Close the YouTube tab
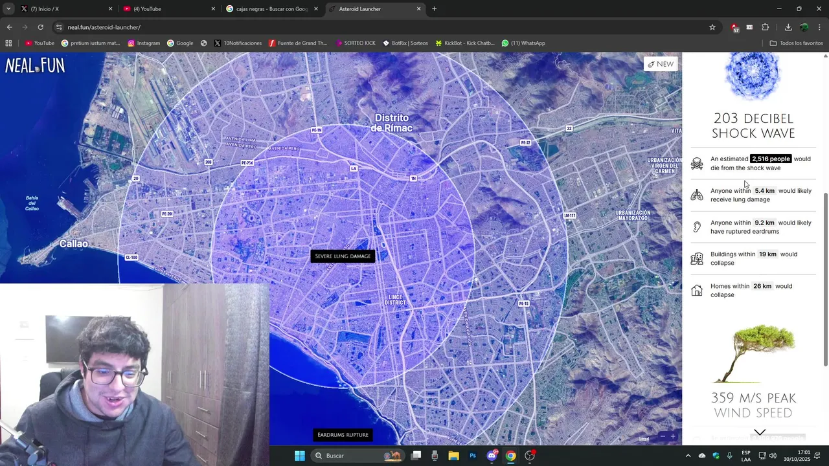This screenshot has width=829, height=466. coord(213,9)
